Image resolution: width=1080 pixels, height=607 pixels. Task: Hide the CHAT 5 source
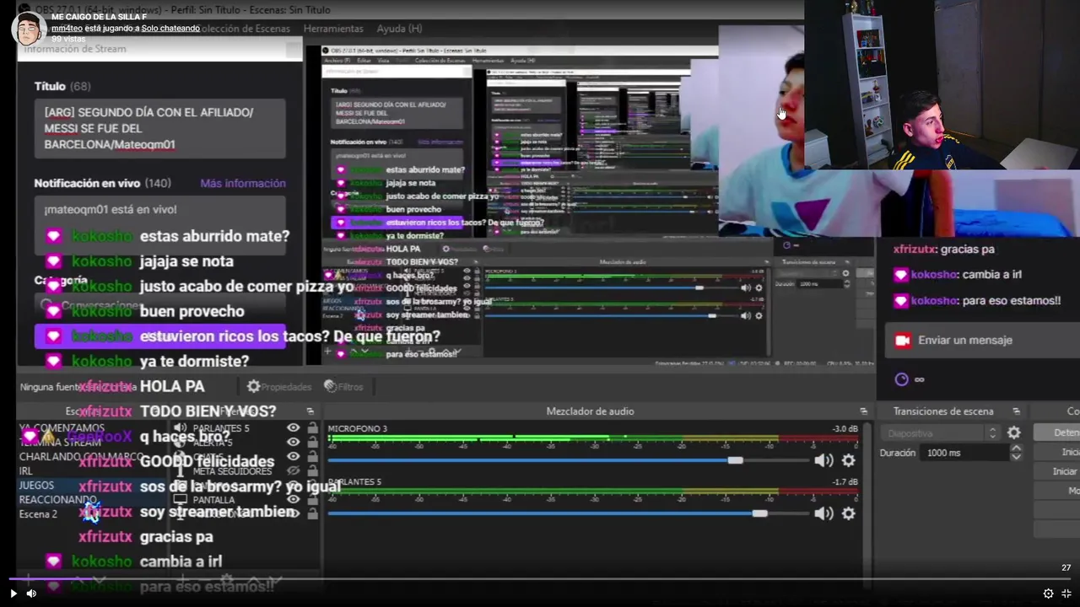293,457
